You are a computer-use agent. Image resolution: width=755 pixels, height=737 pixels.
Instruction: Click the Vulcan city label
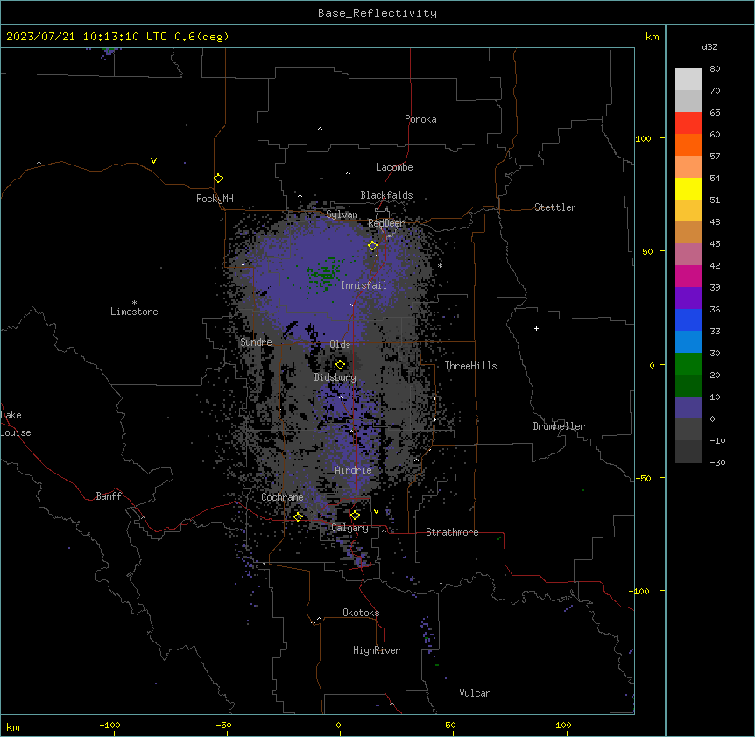click(x=475, y=693)
